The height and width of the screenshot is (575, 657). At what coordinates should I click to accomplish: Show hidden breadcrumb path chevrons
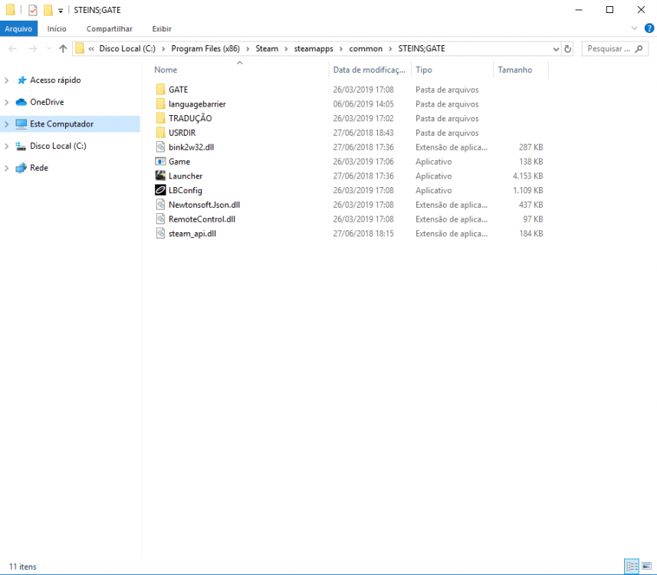(91, 49)
